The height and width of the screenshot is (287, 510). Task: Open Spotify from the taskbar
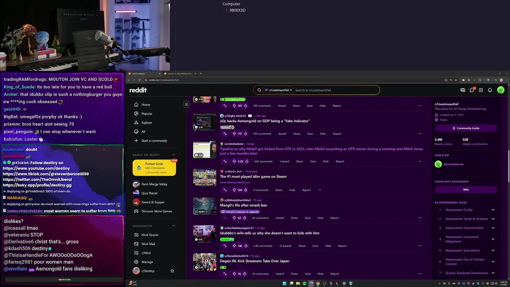point(304,283)
